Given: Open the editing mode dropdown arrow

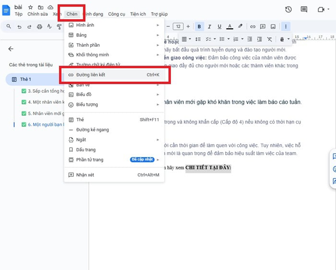Looking at the screenshot, I should pyautogui.click(x=288, y=39).
